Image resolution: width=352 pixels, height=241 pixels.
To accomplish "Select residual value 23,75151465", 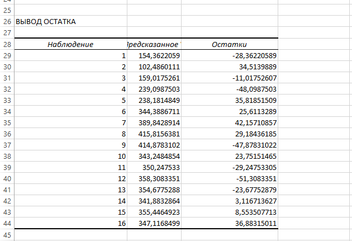I will (230, 156).
